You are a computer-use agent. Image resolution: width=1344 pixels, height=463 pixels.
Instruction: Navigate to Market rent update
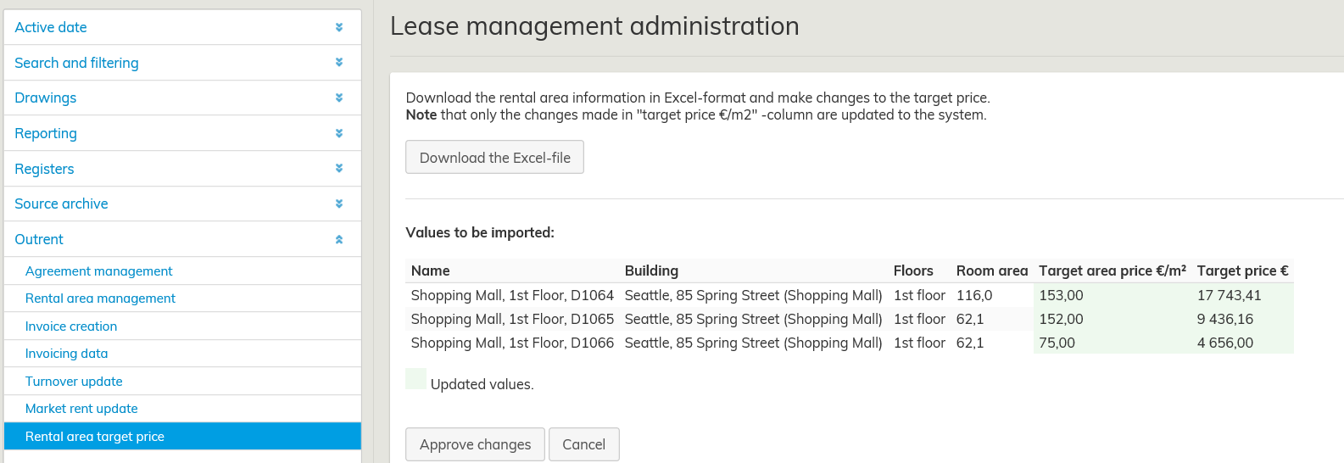81,409
